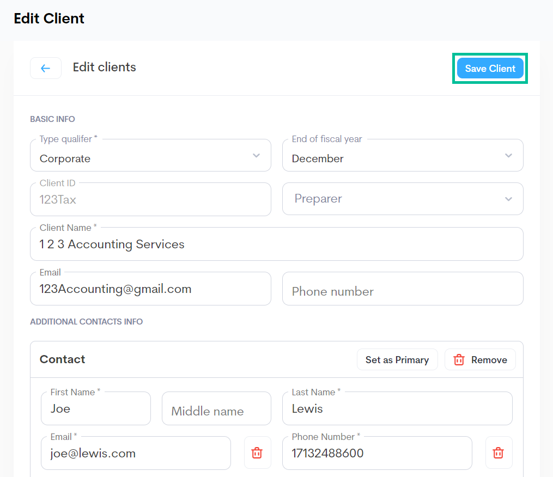Delete the contact email joe@lewis.com
The width and height of the screenshot is (553, 477).
click(x=257, y=452)
